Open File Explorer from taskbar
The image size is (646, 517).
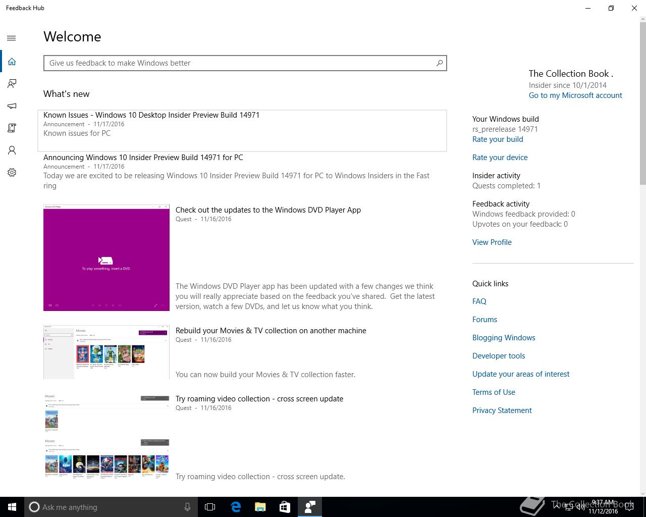tap(260, 507)
